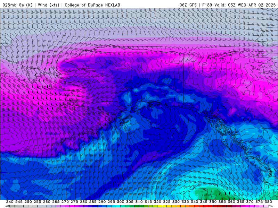Click the 305 value on the color scale

coord(130,202)
